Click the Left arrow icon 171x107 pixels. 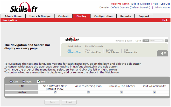(x=11, y=81)
